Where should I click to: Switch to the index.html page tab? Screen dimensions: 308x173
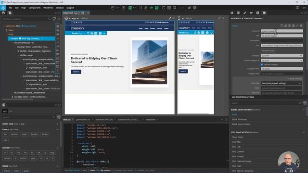coord(68,13)
